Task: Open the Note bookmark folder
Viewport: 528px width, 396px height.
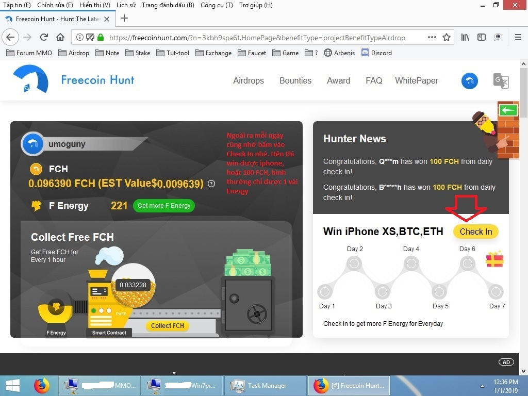Action: tap(107, 53)
